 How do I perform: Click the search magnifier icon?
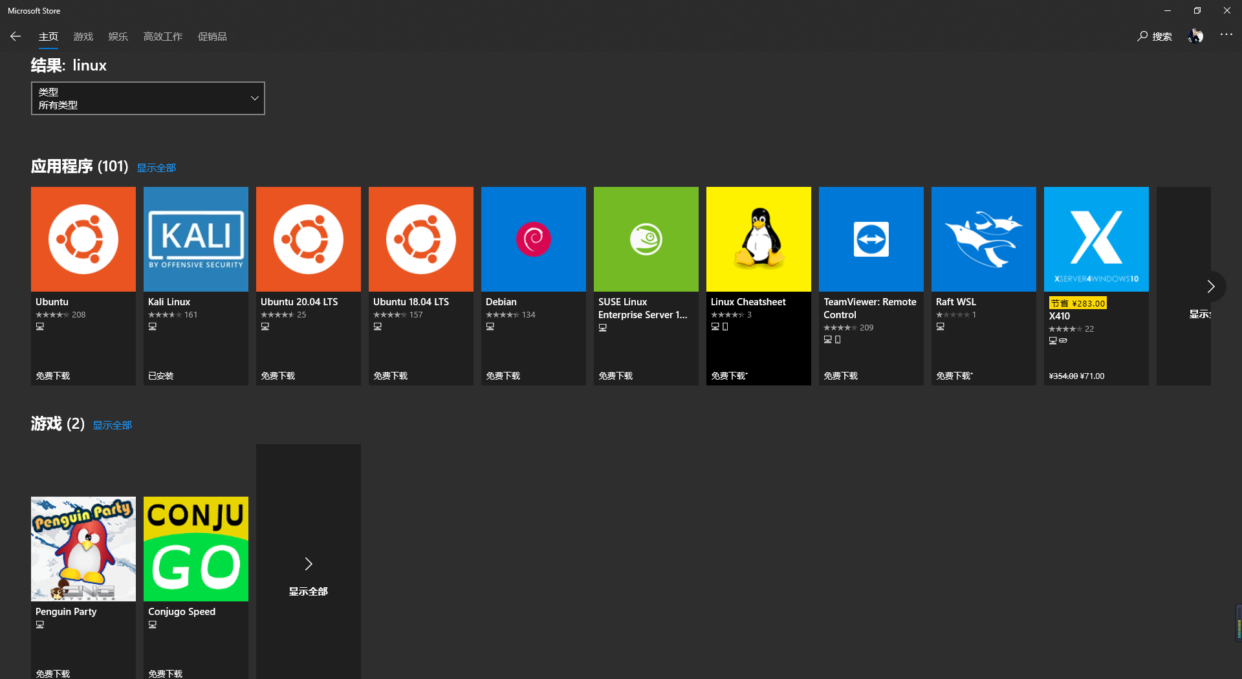click(1142, 37)
